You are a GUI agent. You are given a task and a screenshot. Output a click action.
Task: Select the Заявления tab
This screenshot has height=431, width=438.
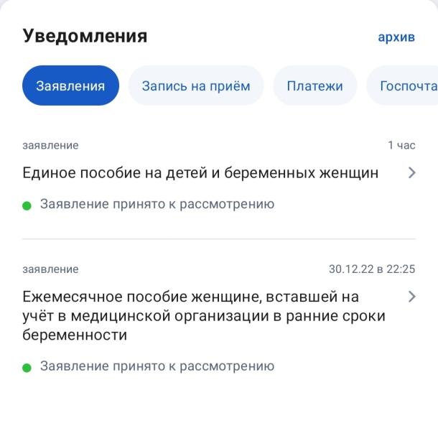[x=70, y=86]
